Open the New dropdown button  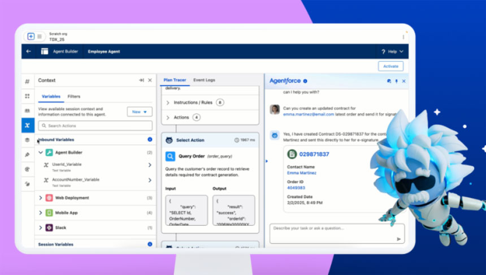click(140, 111)
